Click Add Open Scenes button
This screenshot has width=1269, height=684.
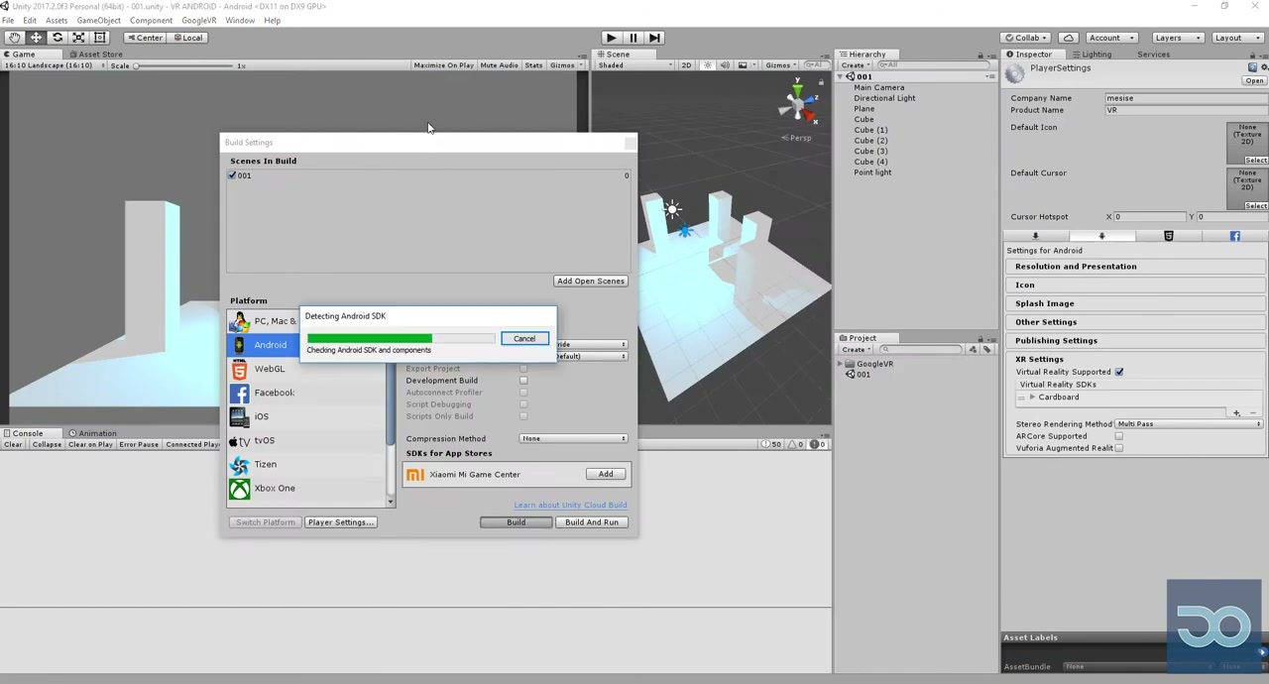(x=591, y=282)
